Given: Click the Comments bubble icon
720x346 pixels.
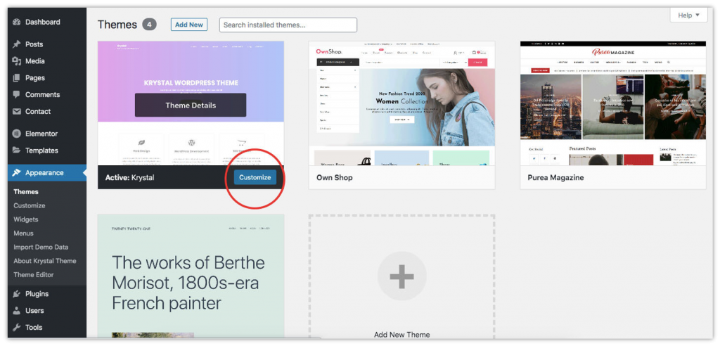Looking at the screenshot, I should [x=17, y=95].
